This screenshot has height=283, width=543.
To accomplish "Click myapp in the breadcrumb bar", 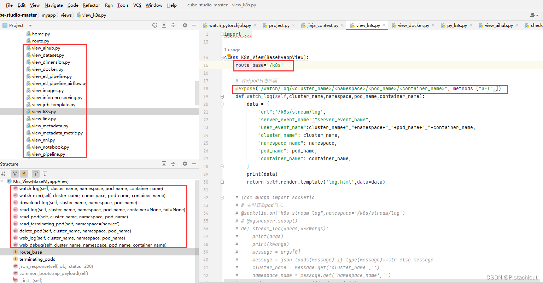I will point(49,15).
